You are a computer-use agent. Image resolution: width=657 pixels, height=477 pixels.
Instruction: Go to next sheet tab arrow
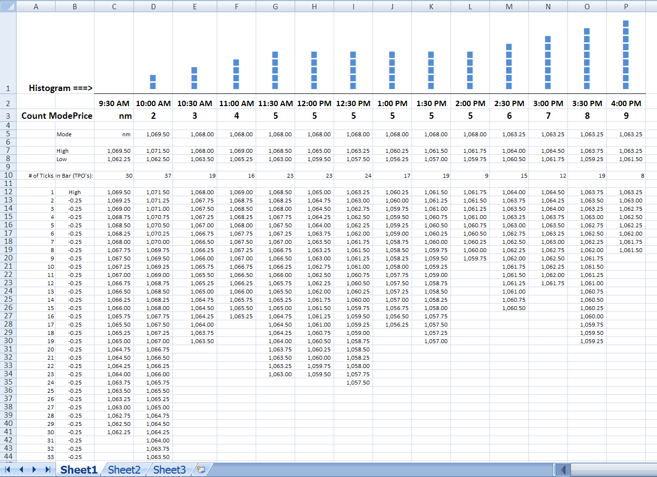34,470
